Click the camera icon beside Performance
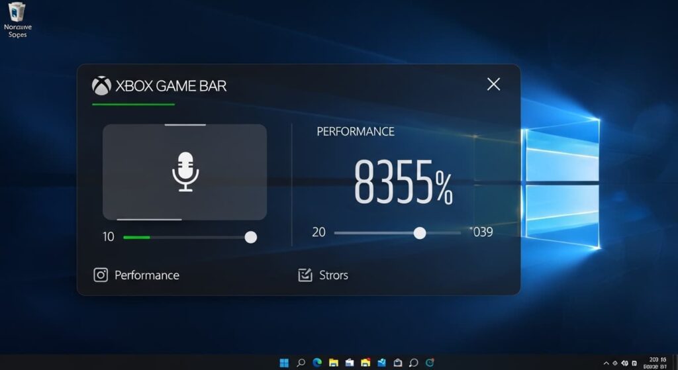 tap(101, 275)
